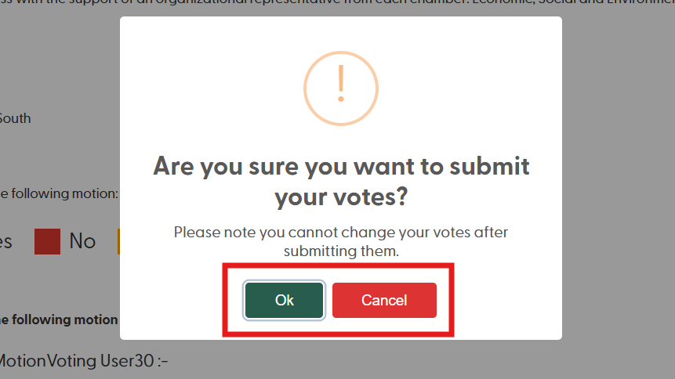Cancel the vote submission dialog

384,300
